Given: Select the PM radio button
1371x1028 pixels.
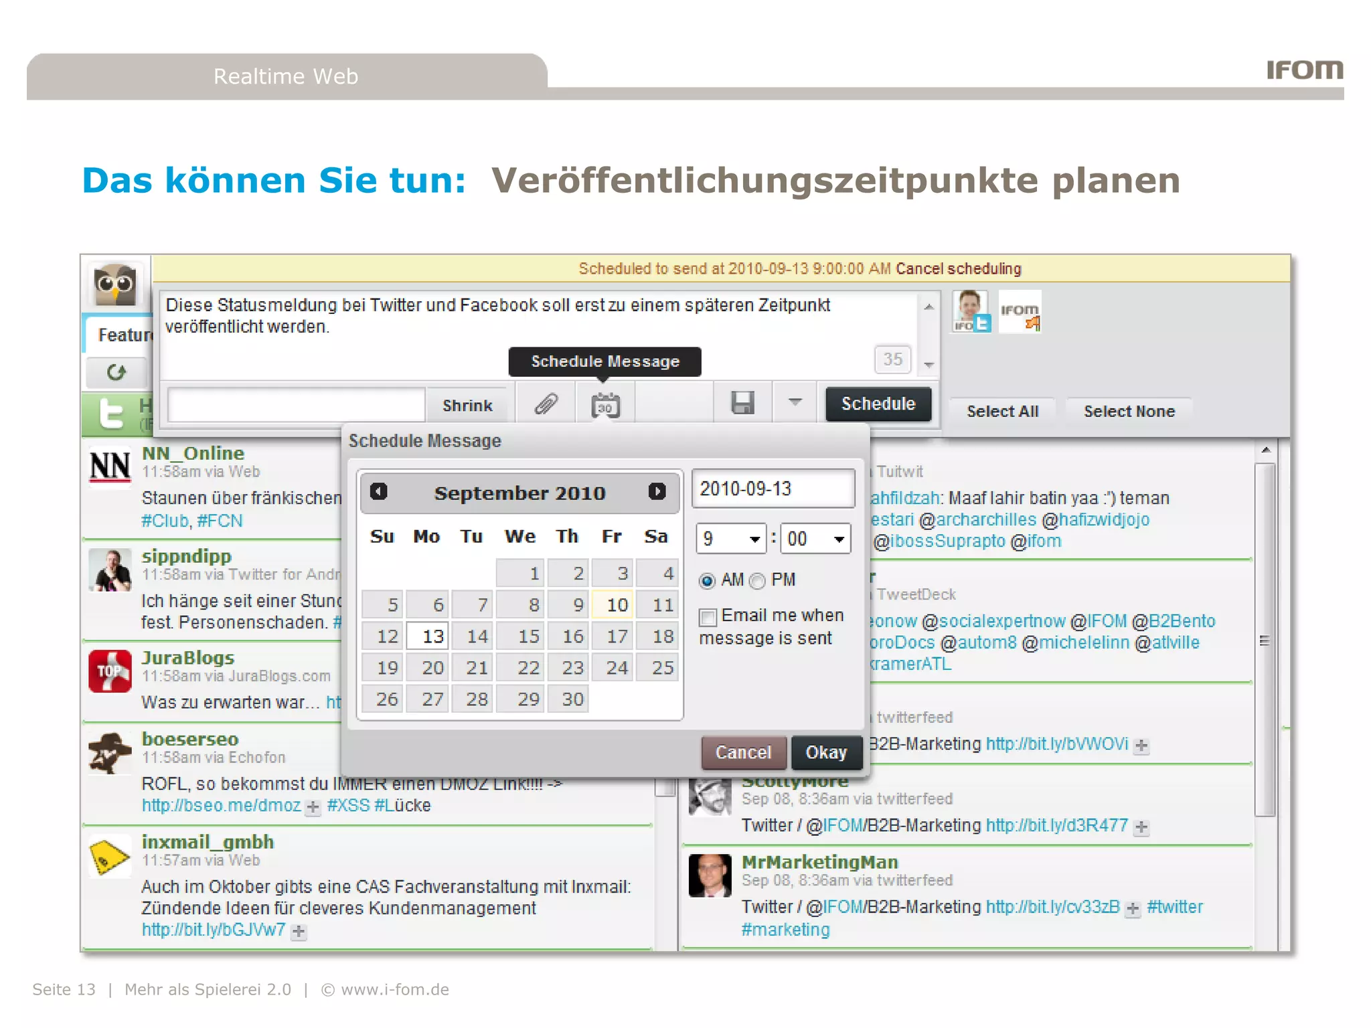Looking at the screenshot, I should [x=757, y=581].
